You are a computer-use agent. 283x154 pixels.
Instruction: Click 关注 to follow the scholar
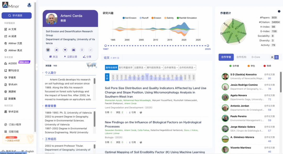tap(54, 57)
